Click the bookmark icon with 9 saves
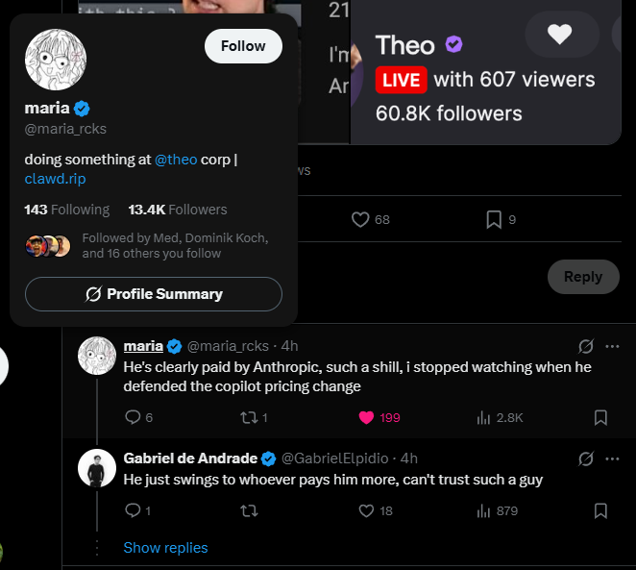Image resolution: width=636 pixels, height=570 pixels. point(494,219)
